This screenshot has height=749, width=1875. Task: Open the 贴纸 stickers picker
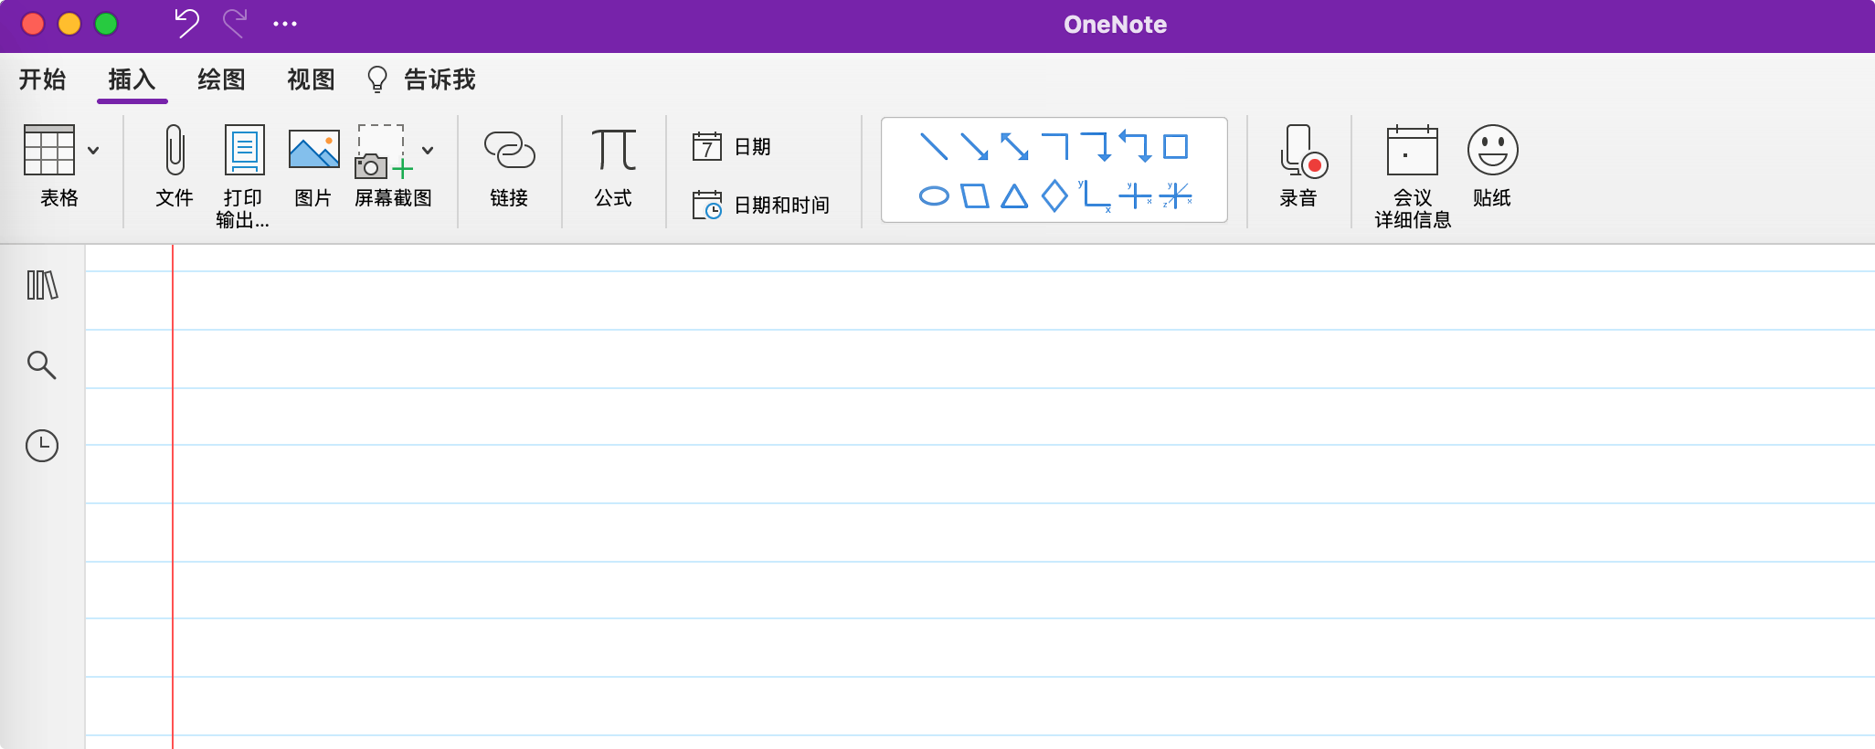pyautogui.click(x=1492, y=166)
